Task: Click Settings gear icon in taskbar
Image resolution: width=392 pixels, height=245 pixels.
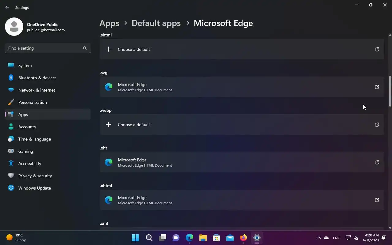Action: pyautogui.click(x=257, y=238)
